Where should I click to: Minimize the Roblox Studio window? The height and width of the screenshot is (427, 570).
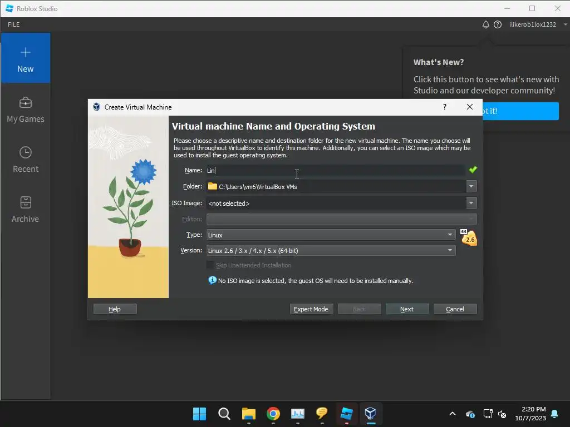(x=507, y=8)
